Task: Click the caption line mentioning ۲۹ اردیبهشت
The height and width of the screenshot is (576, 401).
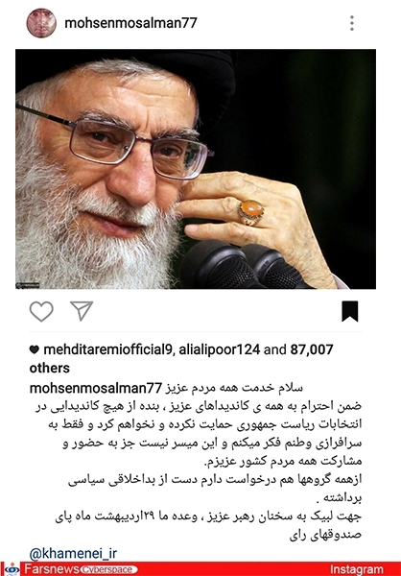Action: pyautogui.click(x=208, y=516)
